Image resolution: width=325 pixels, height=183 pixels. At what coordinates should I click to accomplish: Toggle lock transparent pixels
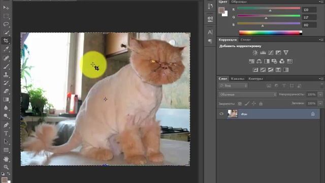point(240,104)
